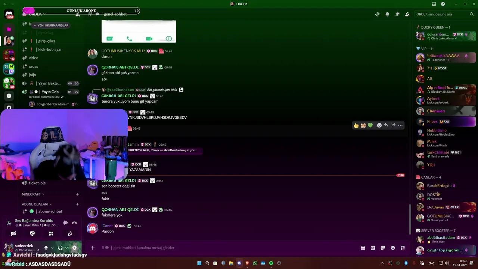Open Windows Start button on taskbar

pos(199,263)
